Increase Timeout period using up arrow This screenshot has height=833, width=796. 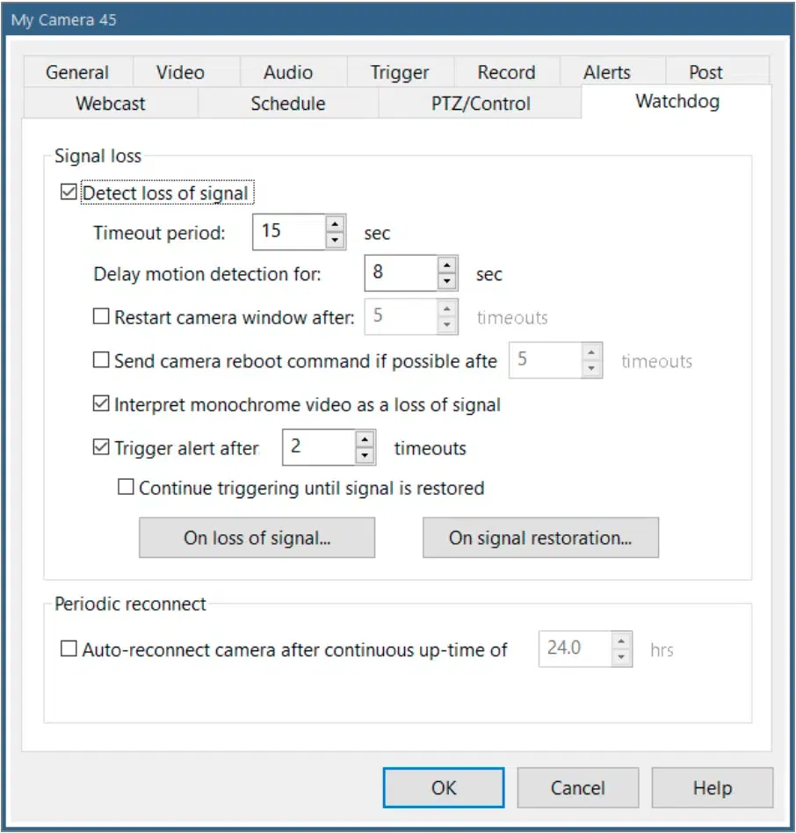[335, 223]
